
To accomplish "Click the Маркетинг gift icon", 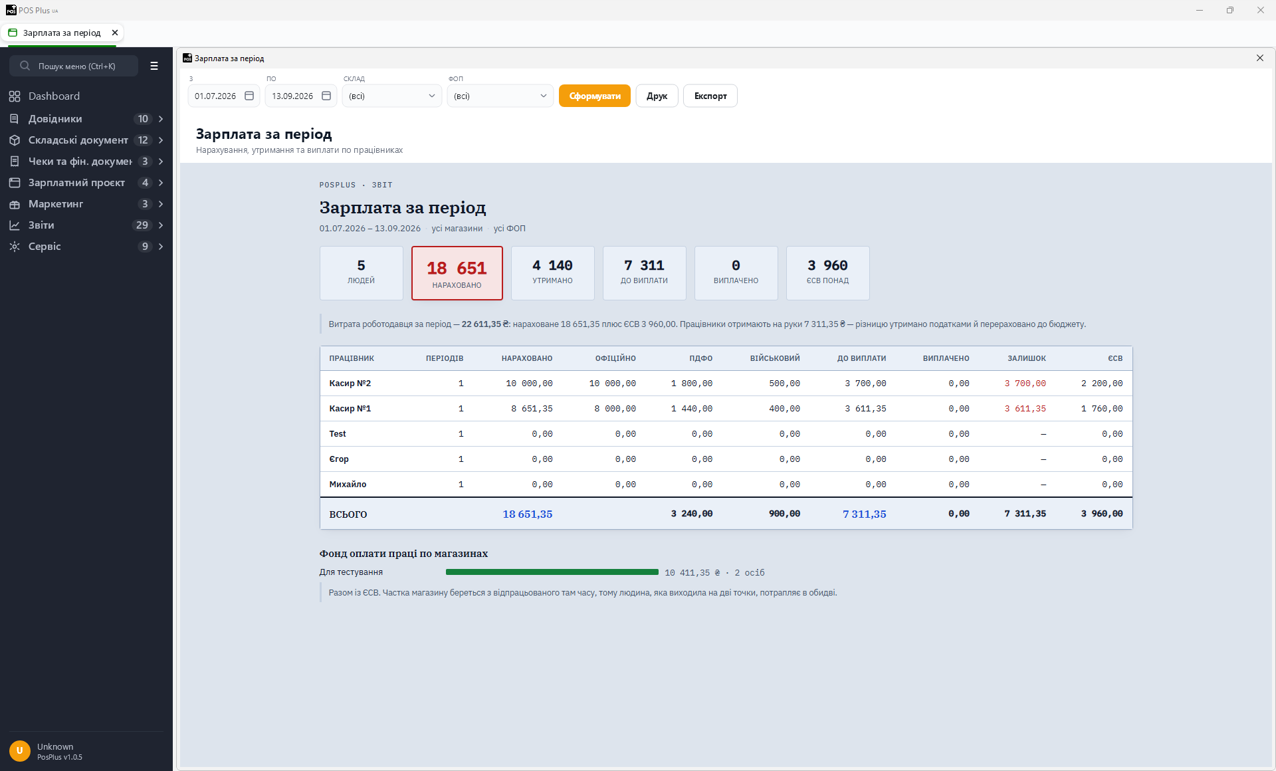I will pyautogui.click(x=15, y=204).
